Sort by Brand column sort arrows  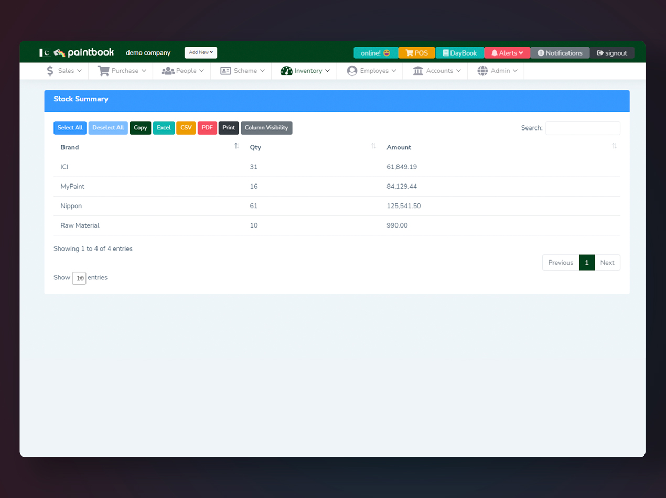tap(237, 146)
